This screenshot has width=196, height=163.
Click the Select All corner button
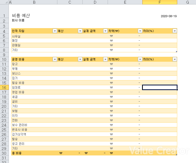pyautogui.click(x=4, y=2)
